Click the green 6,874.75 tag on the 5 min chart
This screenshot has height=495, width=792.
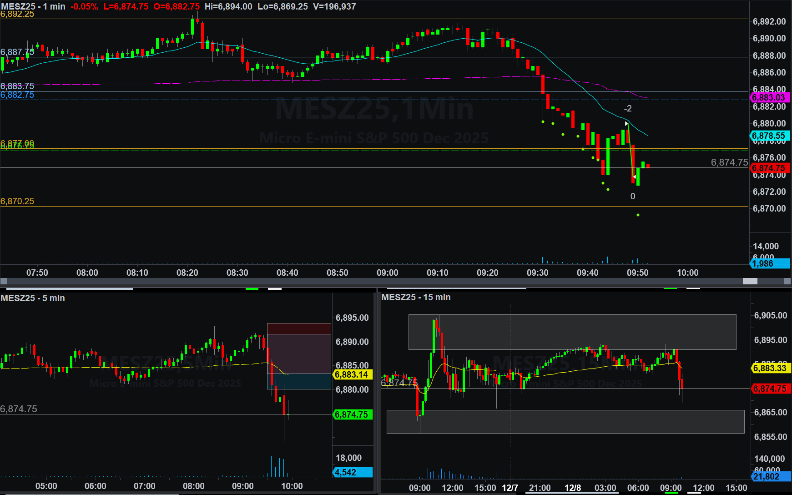click(x=353, y=414)
